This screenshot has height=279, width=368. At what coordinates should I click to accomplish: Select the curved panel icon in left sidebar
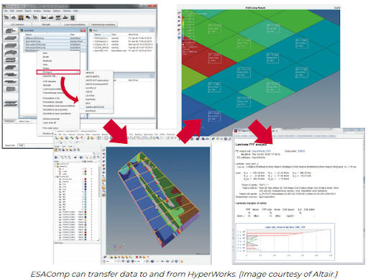[x=11, y=52]
